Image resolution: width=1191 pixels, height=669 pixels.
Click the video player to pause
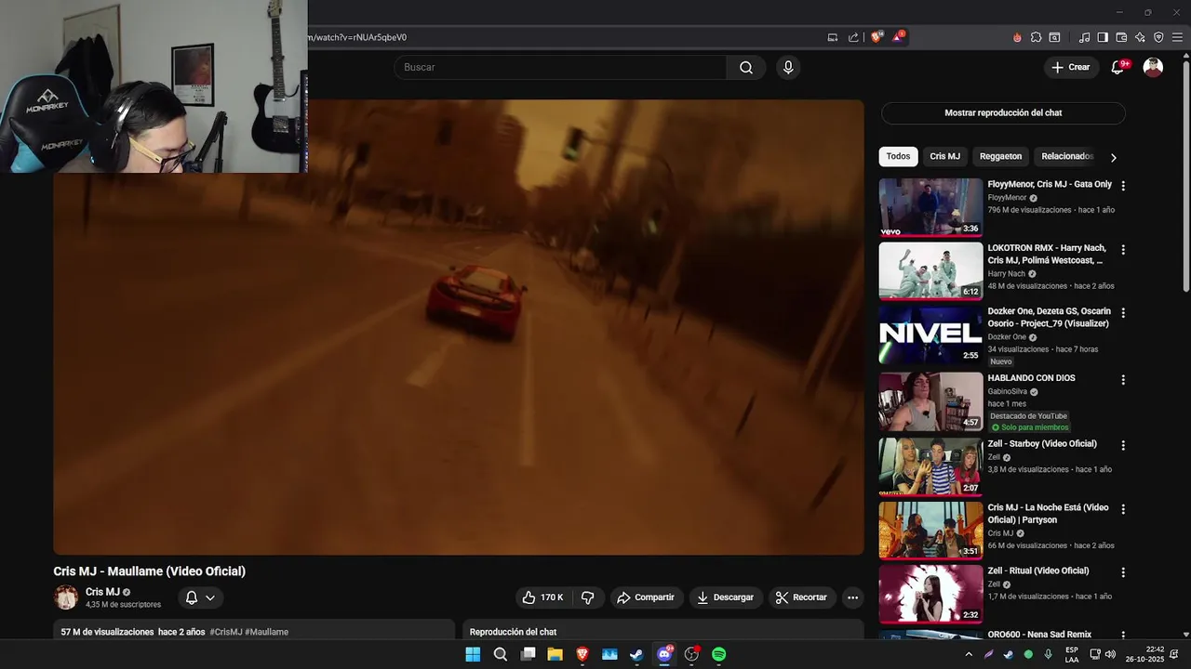tap(459, 327)
